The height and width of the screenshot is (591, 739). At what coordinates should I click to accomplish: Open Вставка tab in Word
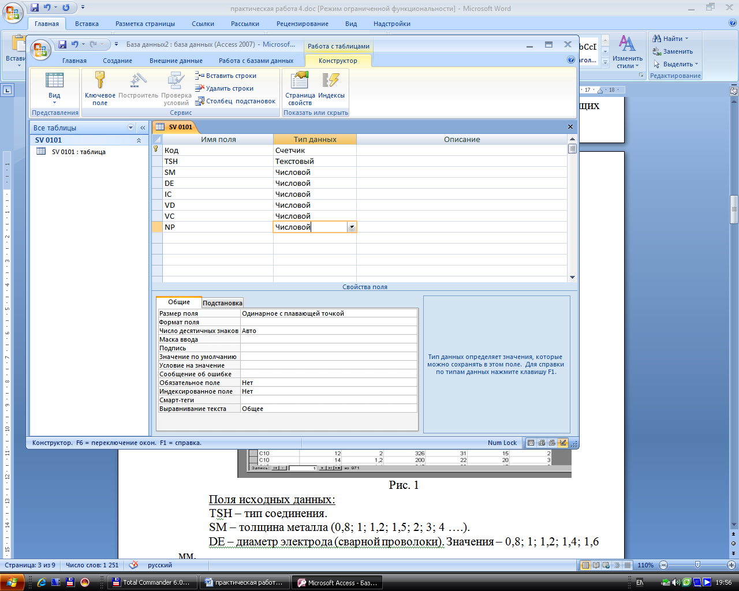click(x=87, y=24)
